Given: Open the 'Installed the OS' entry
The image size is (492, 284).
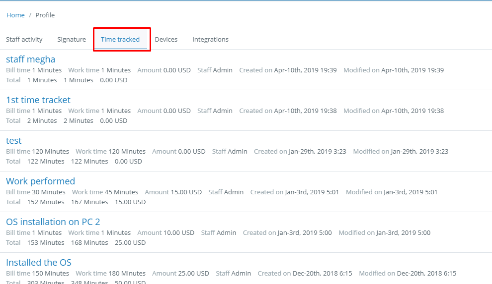Looking at the screenshot, I should [39, 262].
